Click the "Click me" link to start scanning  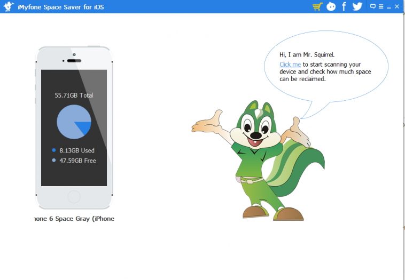(x=290, y=64)
